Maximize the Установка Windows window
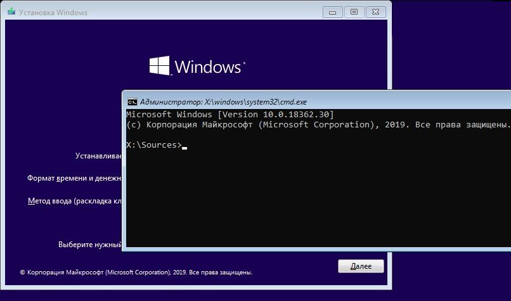Screen dimensions: 511x301 tap(354, 13)
